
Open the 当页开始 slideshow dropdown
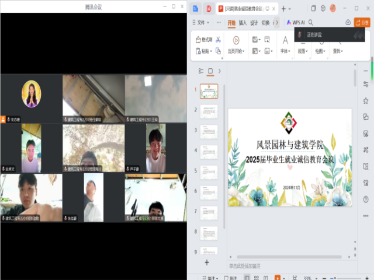click(x=236, y=51)
